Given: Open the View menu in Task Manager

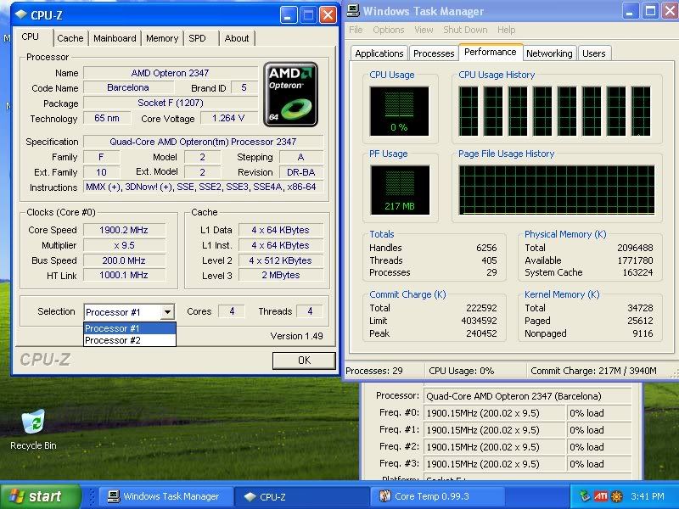Looking at the screenshot, I should pos(424,30).
